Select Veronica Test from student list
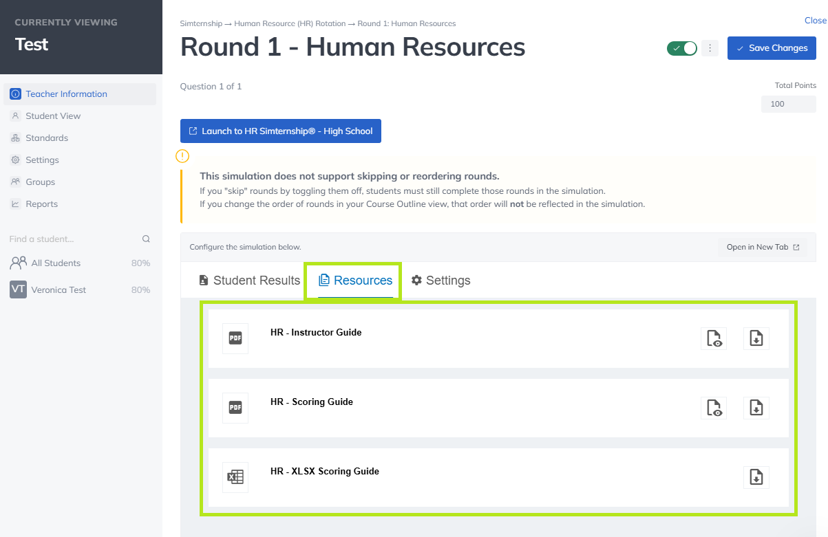 point(59,290)
